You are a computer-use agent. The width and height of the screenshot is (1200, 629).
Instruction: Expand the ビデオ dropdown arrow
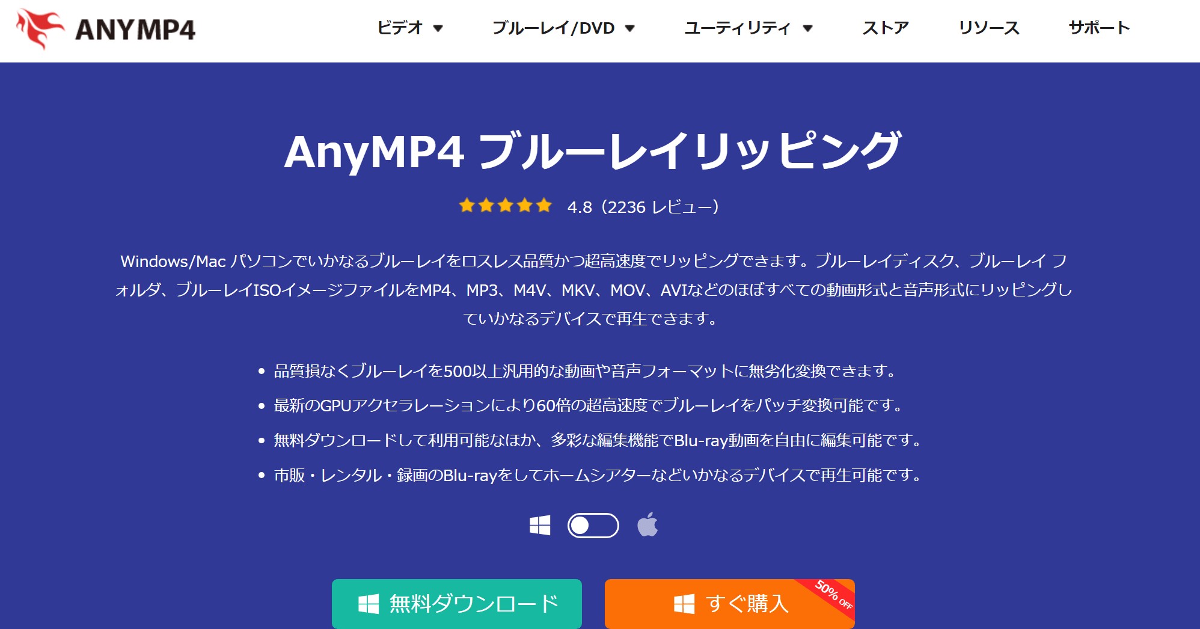click(438, 28)
